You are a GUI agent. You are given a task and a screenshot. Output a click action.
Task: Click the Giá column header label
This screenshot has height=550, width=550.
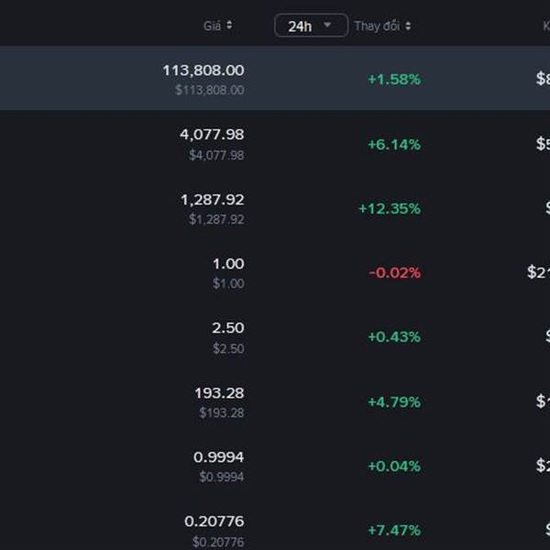click(x=212, y=26)
